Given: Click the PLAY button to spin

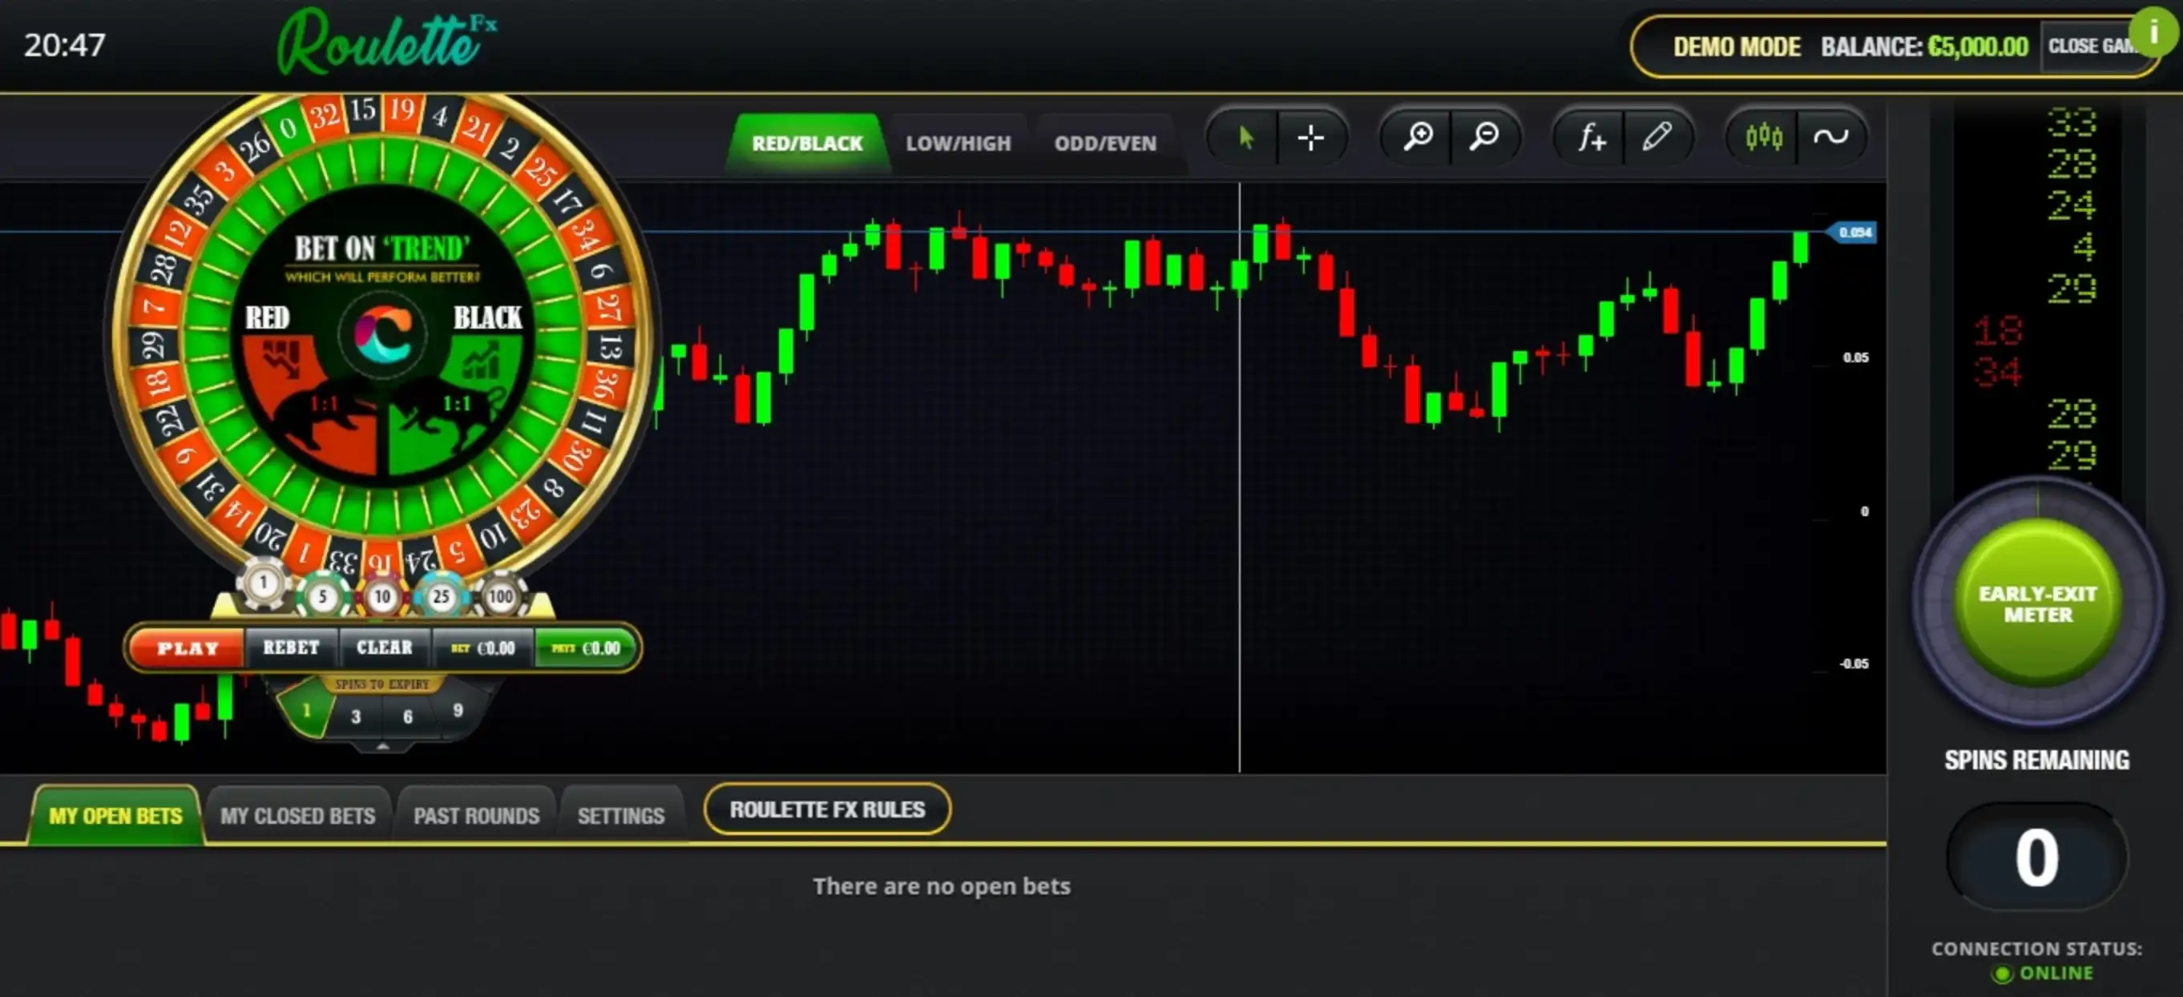Looking at the screenshot, I should [187, 646].
